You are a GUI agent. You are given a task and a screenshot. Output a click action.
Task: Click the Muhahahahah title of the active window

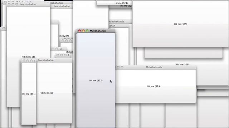coord(98,31)
